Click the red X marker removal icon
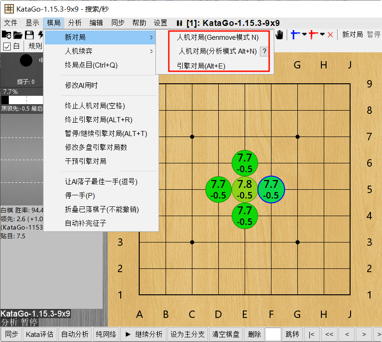382x342 pixels. pos(330,34)
